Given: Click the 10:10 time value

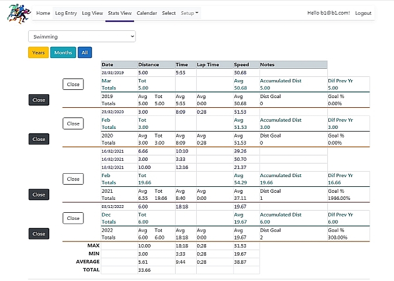Looking at the screenshot, I should [x=182, y=151].
